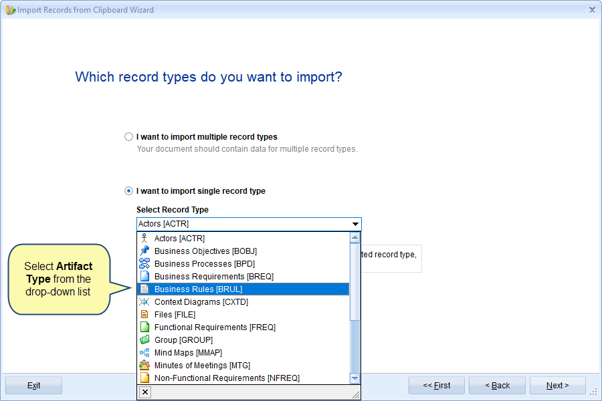Click the Next > button
Screen dimensions: 602x401
click(558, 385)
